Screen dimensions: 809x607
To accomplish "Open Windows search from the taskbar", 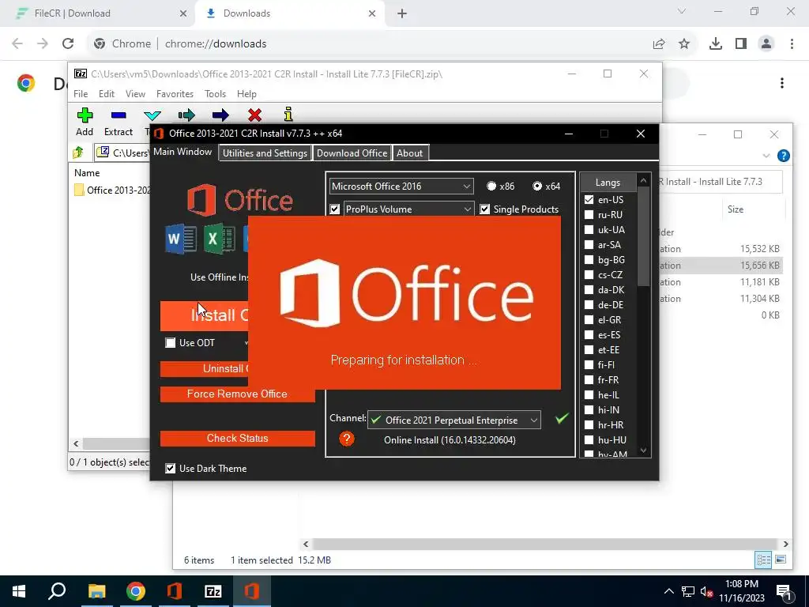I will (x=57, y=591).
